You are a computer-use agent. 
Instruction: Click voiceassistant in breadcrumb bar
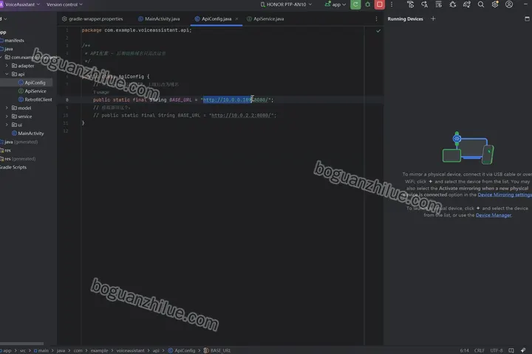coord(130,350)
